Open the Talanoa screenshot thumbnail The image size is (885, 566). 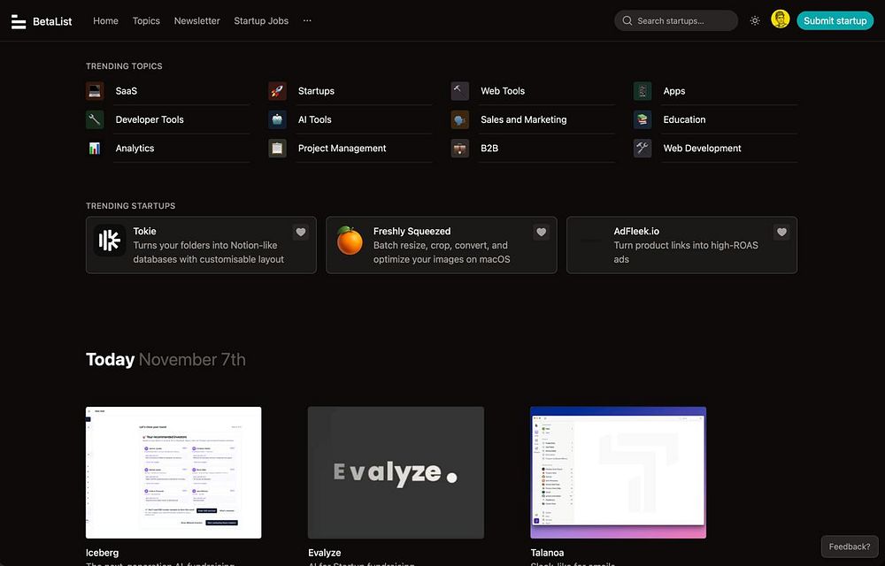coord(618,472)
